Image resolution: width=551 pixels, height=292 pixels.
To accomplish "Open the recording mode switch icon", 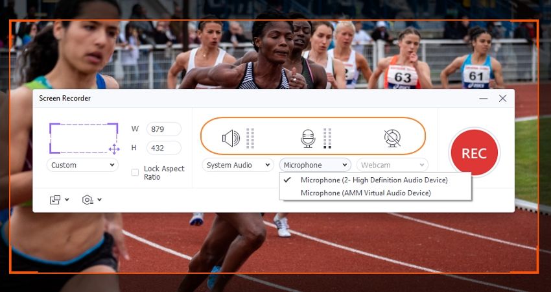I will pos(55,200).
